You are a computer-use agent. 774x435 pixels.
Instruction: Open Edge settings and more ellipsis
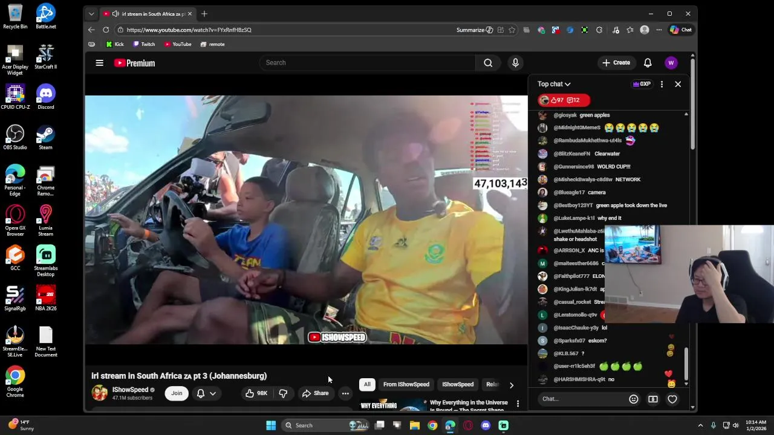pyautogui.click(x=659, y=30)
